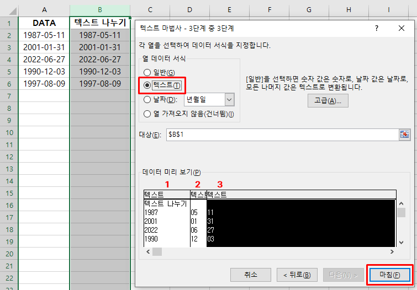This screenshot has width=417, height=290.
Task: Go back with the < 뒤로(B) button
Action: click(297, 275)
